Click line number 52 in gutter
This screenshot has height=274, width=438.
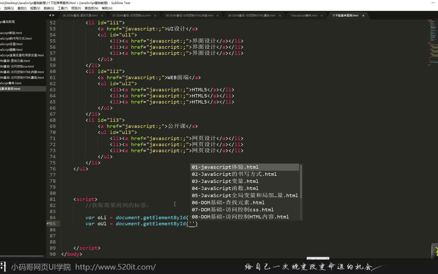[x=52, y=23]
